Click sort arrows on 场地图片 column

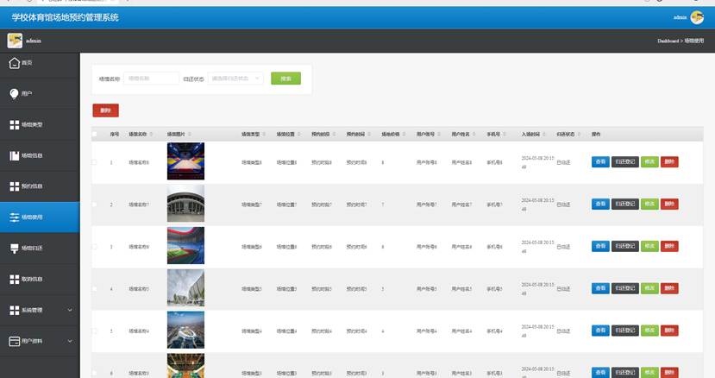pos(189,135)
